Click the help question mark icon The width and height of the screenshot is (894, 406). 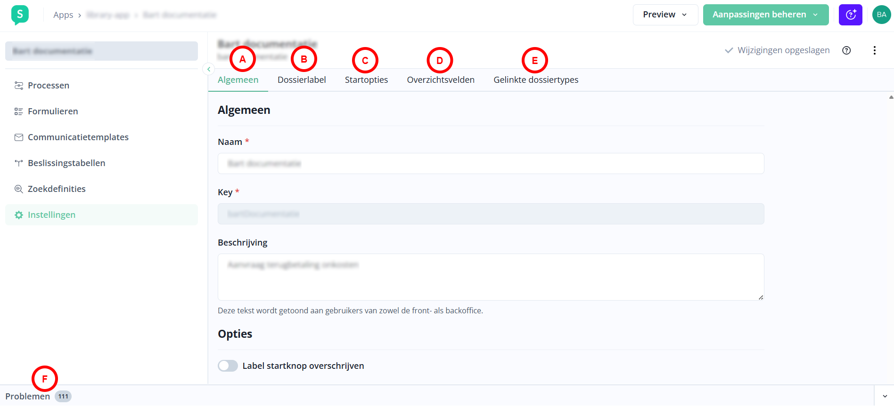(x=846, y=50)
